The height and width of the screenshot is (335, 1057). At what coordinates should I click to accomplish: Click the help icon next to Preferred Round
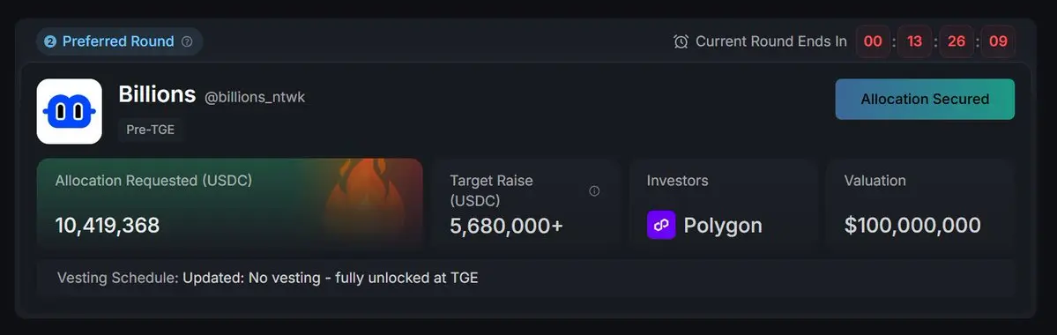tap(188, 41)
